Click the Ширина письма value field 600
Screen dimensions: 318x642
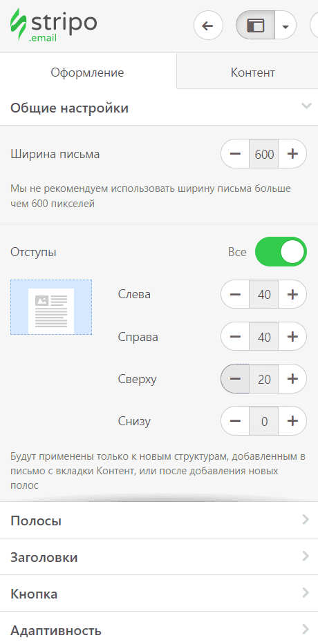coord(264,154)
